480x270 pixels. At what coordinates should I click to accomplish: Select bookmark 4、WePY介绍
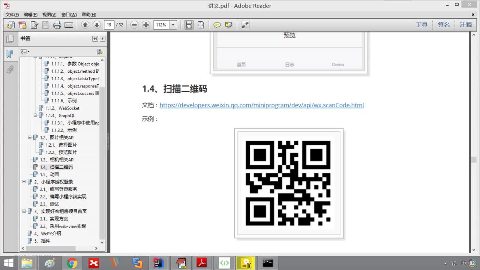click(x=47, y=233)
